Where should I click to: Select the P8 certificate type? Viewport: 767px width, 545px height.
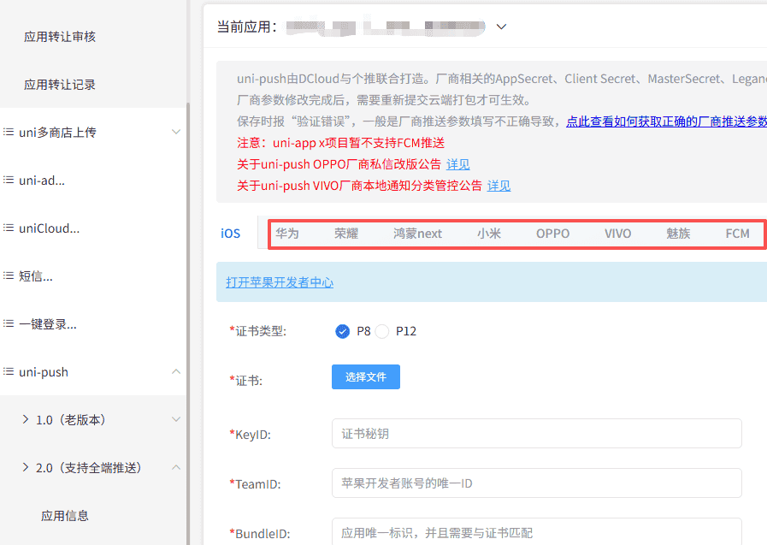[x=343, y=331]
